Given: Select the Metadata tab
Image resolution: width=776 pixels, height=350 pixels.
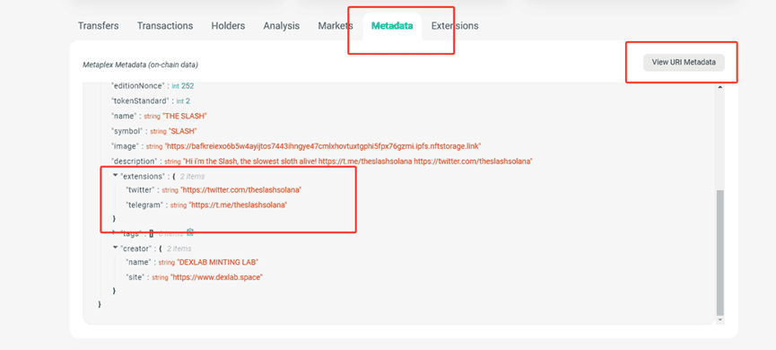Looking at the screenshot, I should coord(392,26).
